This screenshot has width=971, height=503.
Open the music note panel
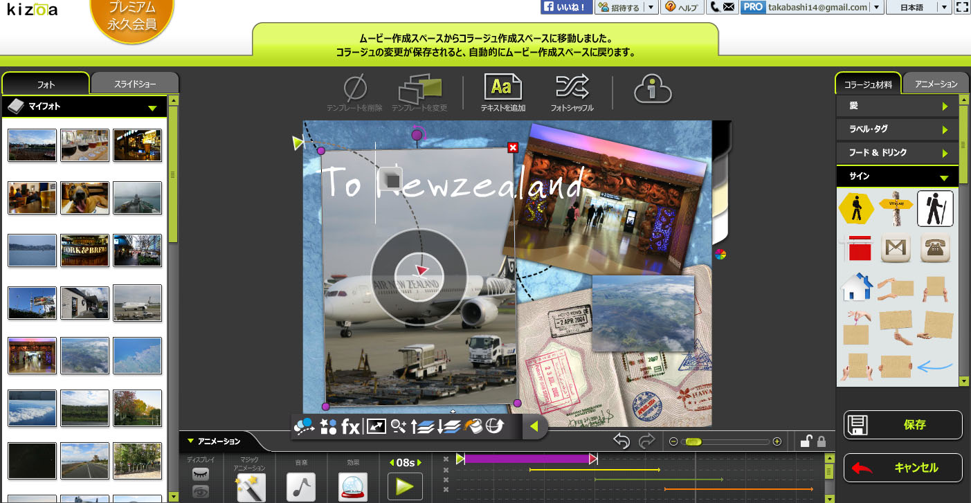301,486
